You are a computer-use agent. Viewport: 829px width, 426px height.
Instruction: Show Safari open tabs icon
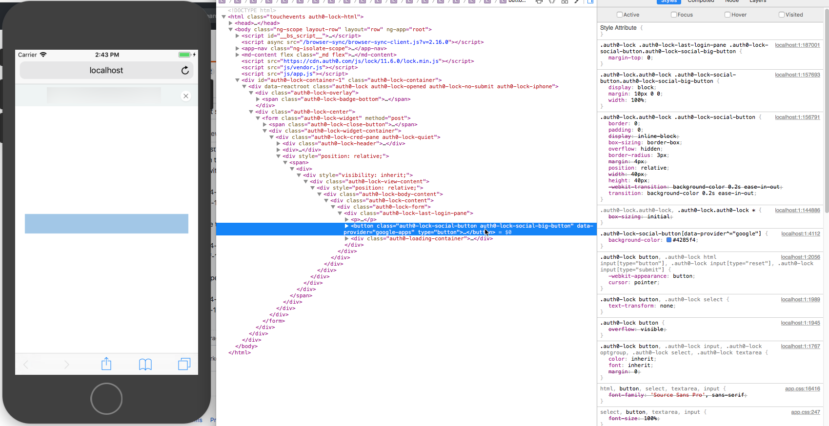(x=184, y=364)
